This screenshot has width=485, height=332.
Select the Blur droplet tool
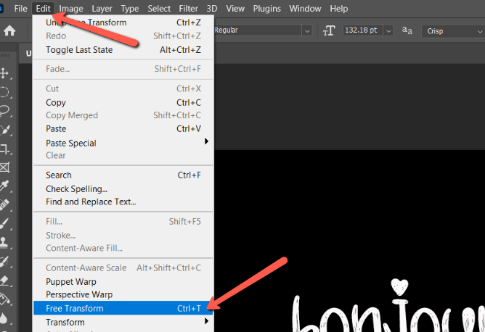coord(4,318)
